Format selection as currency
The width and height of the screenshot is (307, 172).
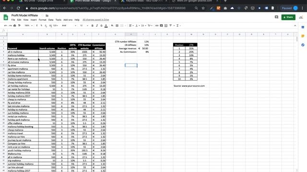[x=37, y=25]
